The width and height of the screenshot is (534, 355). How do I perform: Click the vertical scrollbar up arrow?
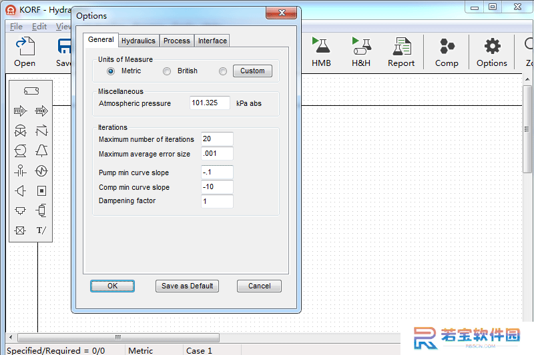point(527,79)
